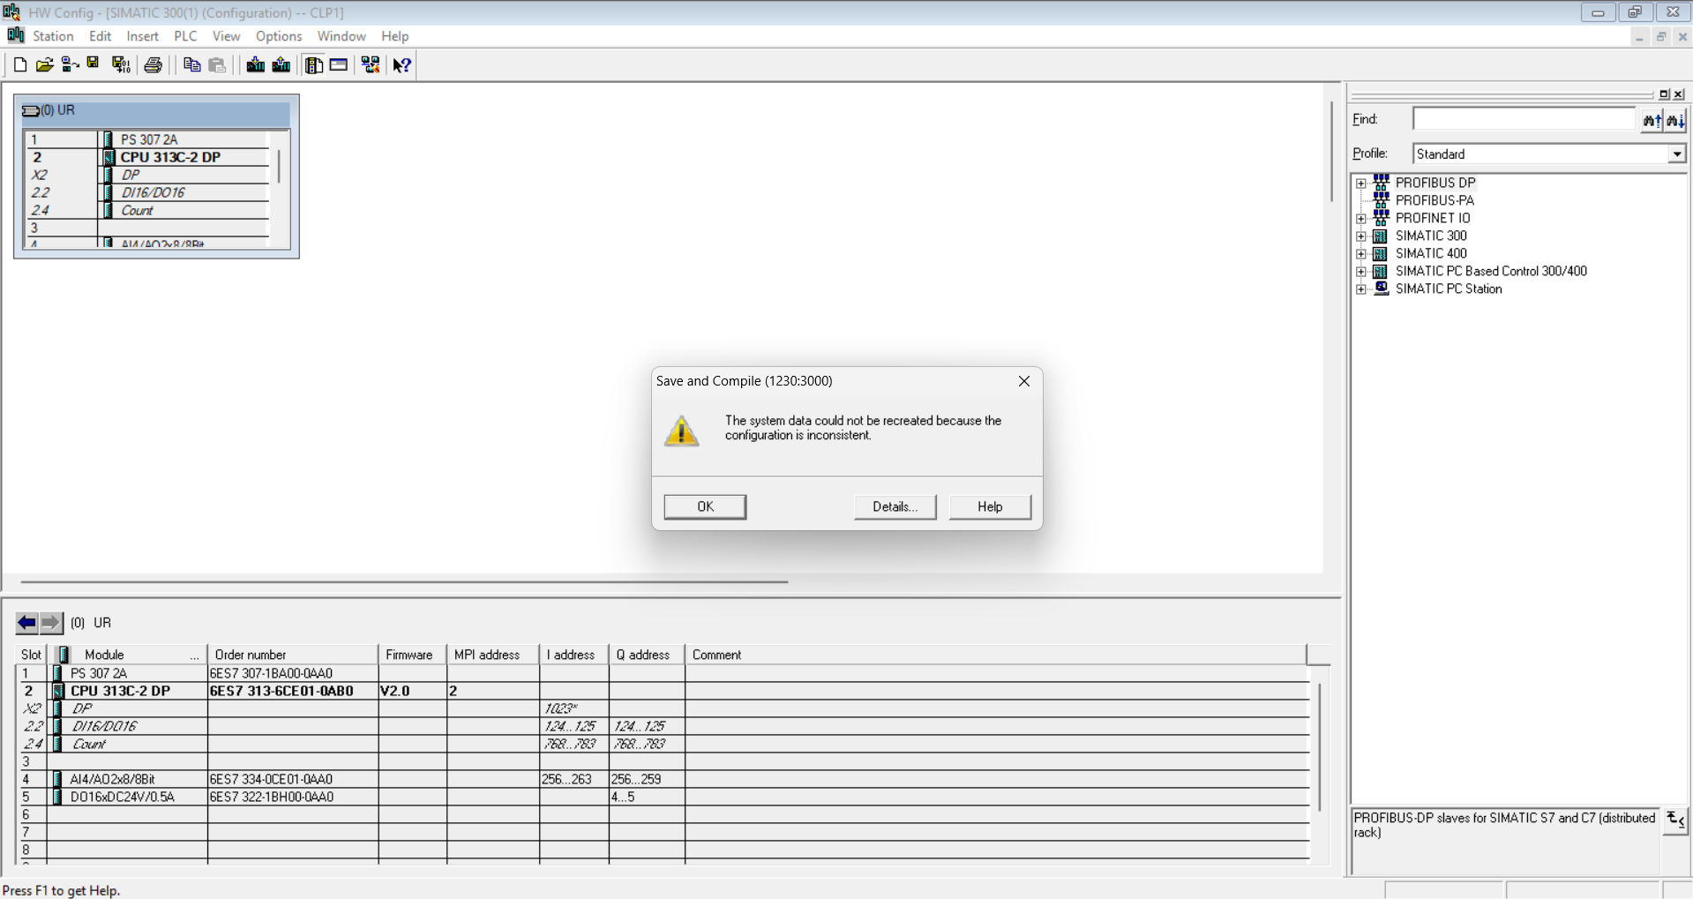The height and width of the screenshot is (899, 1693).
Task: Open the Options menu
Action: coord(279,36)
